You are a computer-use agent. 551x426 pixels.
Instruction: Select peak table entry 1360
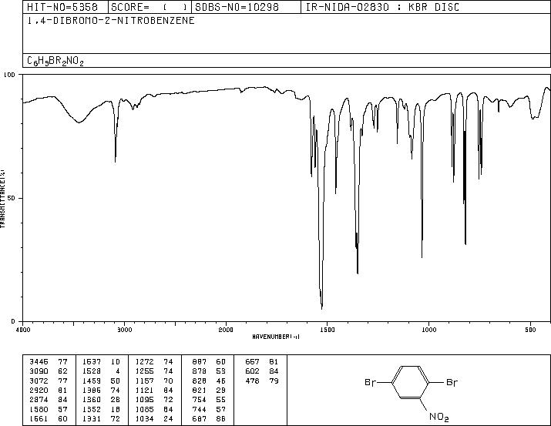pyautogui.click(x=92, y=400)
